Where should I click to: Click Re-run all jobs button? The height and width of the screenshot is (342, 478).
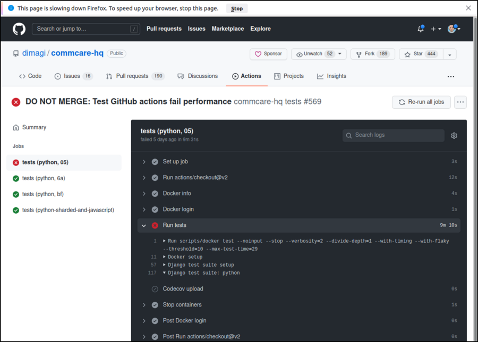coord(421,102)
